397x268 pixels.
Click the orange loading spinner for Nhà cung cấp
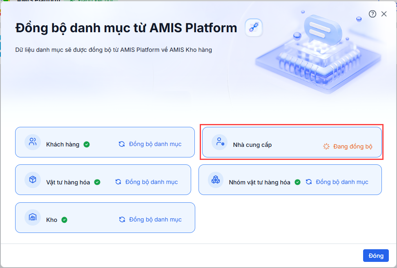pyautogui.click(x=326, y=146)
